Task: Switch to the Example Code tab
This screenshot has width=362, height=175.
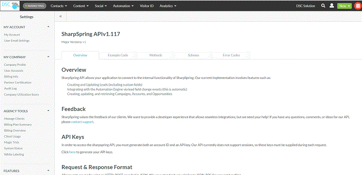Action: (x=118, y=55)
